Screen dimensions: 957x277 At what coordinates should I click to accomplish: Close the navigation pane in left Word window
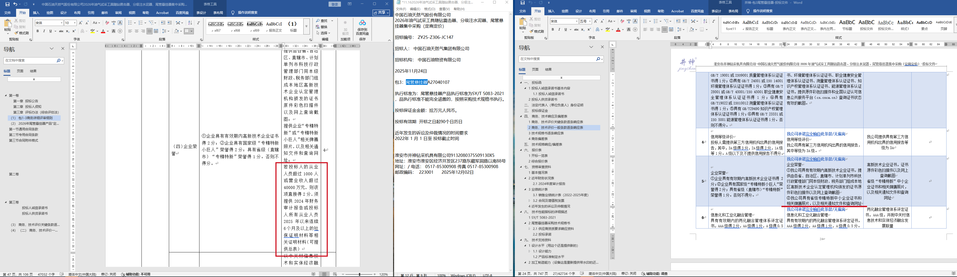point(63,48)
